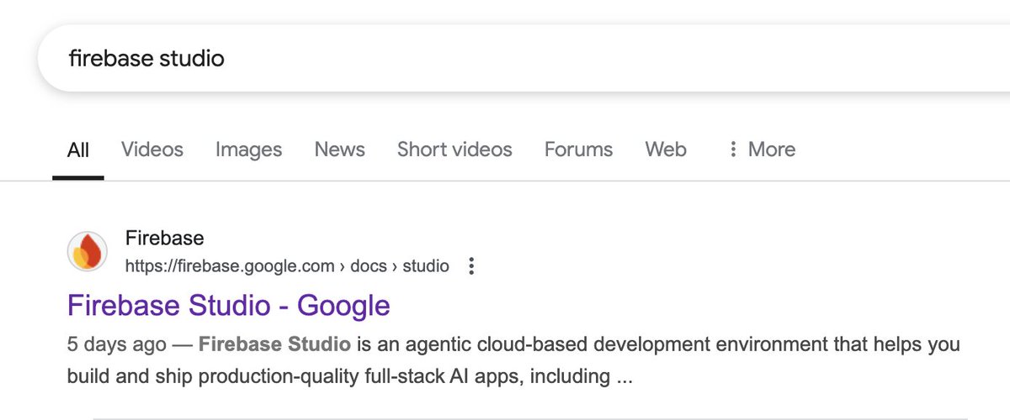Select the Web filter tab

click(666, 150)
